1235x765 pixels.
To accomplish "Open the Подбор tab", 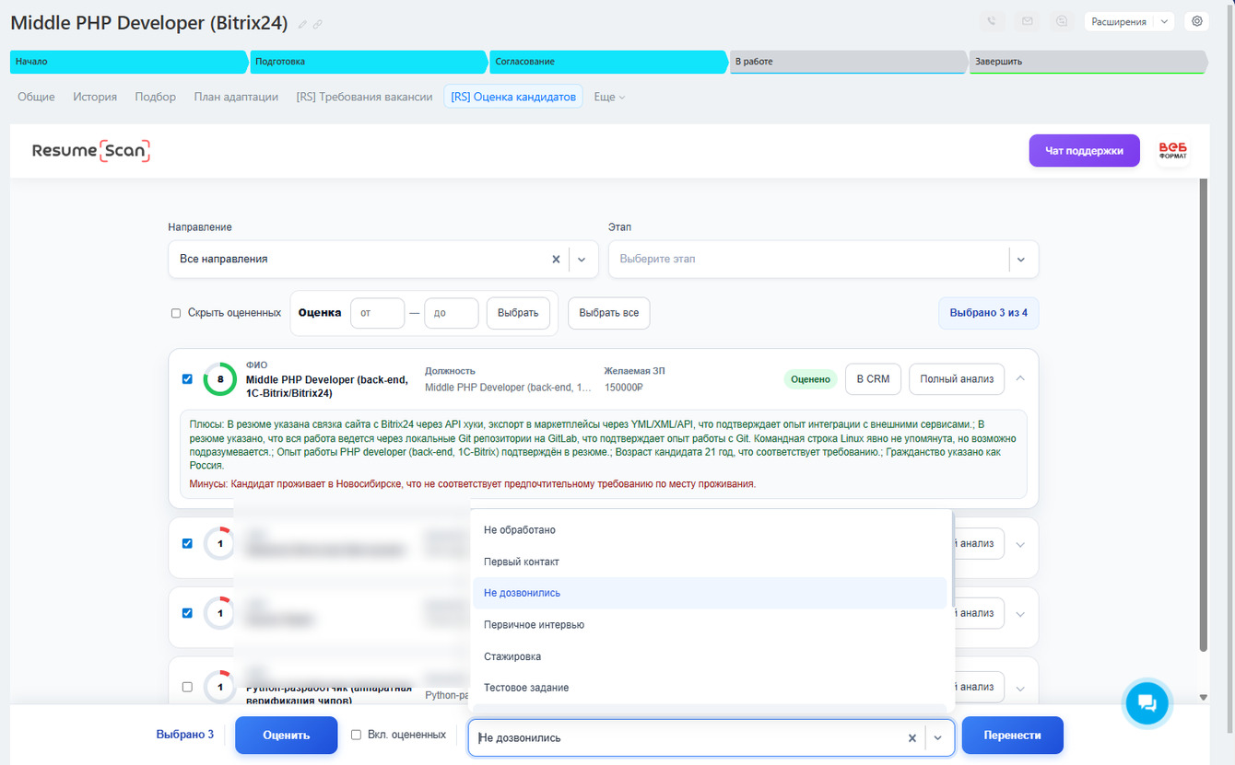I will (x=155, y=97).
